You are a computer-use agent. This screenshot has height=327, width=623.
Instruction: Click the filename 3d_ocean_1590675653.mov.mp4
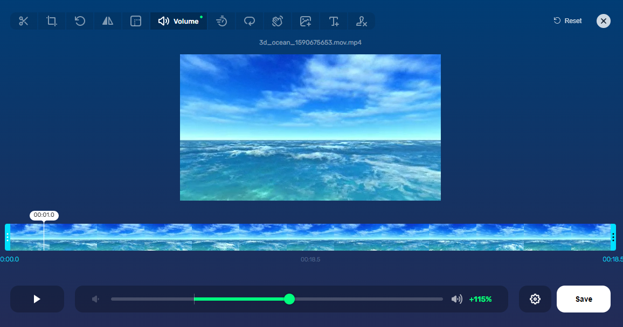click(x=310, y=42)
